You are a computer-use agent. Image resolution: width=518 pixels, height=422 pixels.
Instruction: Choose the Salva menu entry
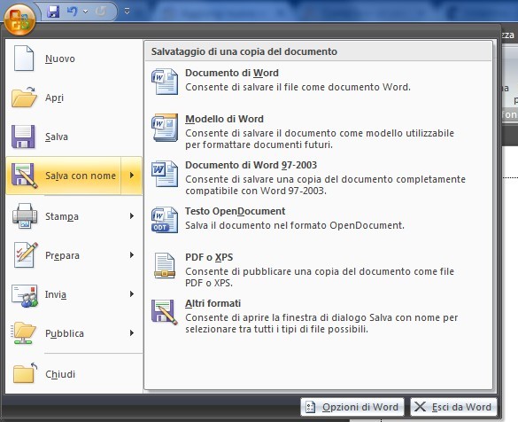[x=74, y=137]
